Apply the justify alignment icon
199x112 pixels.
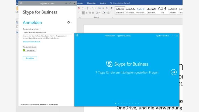[x=93, y=13]
